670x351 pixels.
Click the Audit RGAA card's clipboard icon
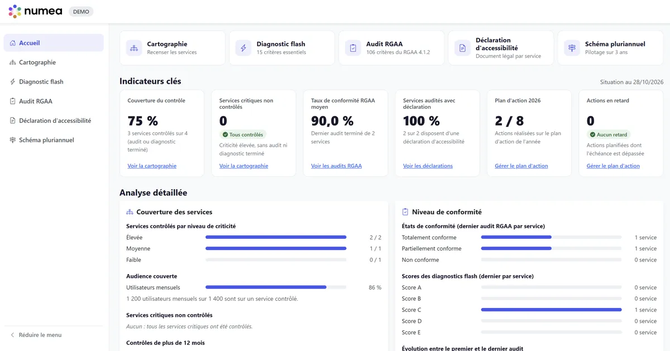click(353, 48)
